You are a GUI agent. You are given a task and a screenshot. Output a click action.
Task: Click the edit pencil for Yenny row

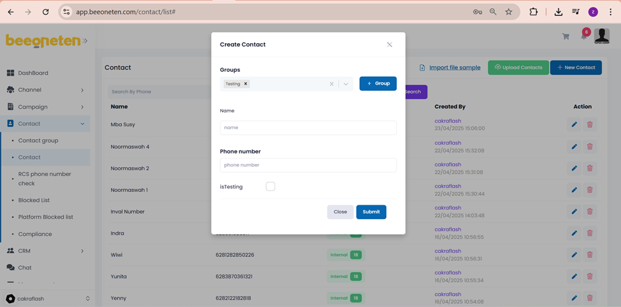(x=574, y=298)
